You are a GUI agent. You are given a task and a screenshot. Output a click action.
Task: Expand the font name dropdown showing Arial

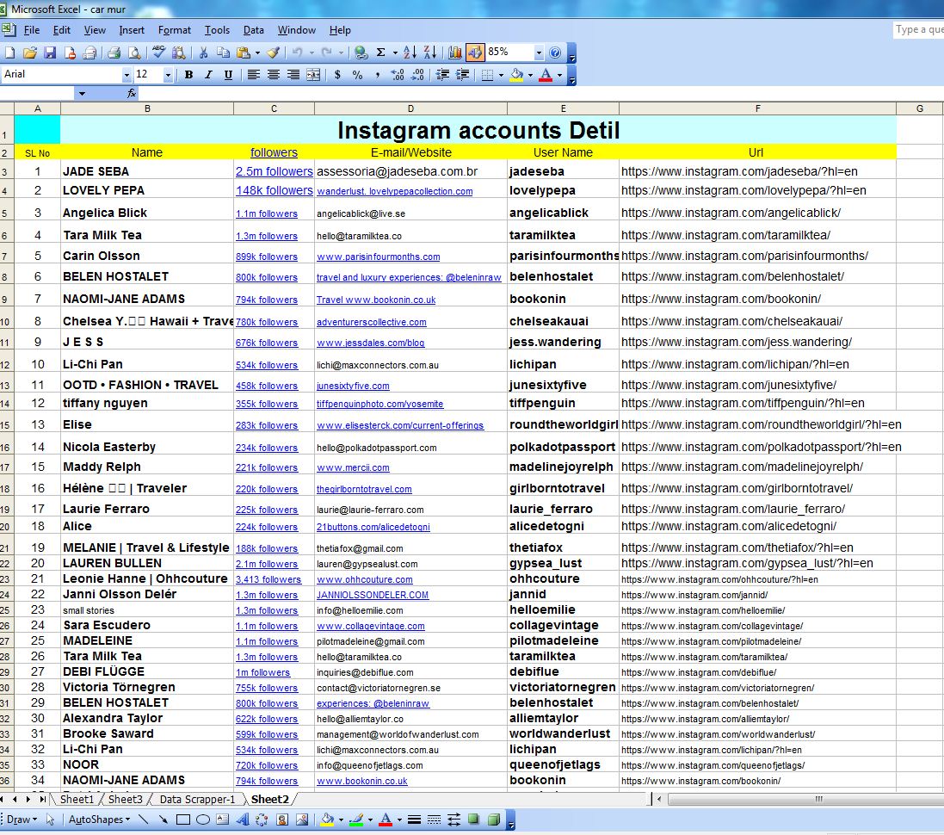point(126,75)
